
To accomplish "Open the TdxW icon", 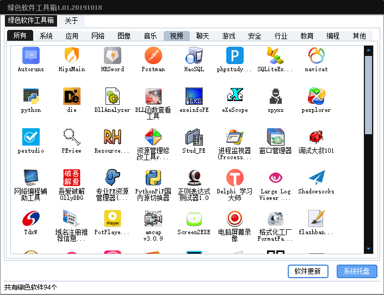I will click(x=31, y=218).
